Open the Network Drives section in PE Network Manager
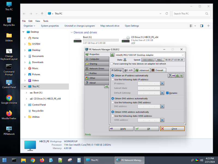Image resolution: width=218 pixels, height=164 pixels. [97, 69]
